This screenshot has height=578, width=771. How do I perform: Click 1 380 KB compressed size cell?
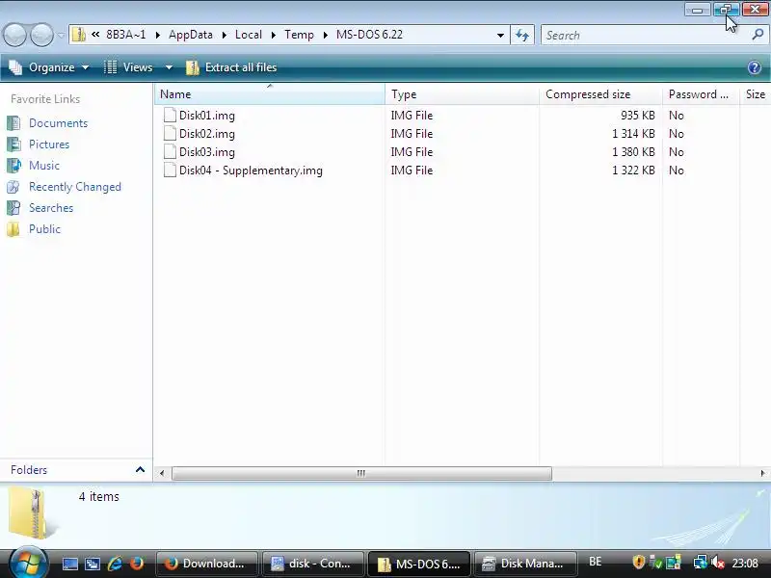tap(633, 152)
